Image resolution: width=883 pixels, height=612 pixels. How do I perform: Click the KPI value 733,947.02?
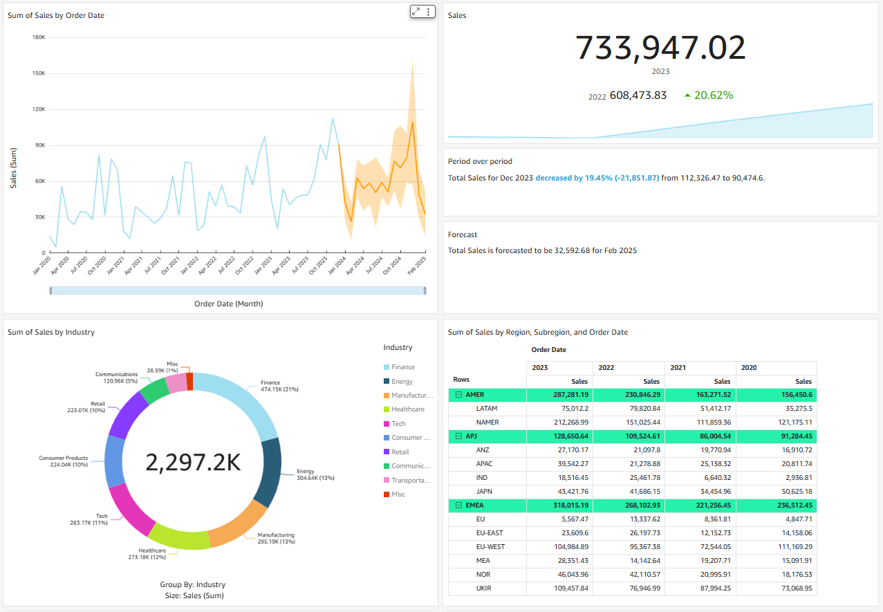[660, 48]
